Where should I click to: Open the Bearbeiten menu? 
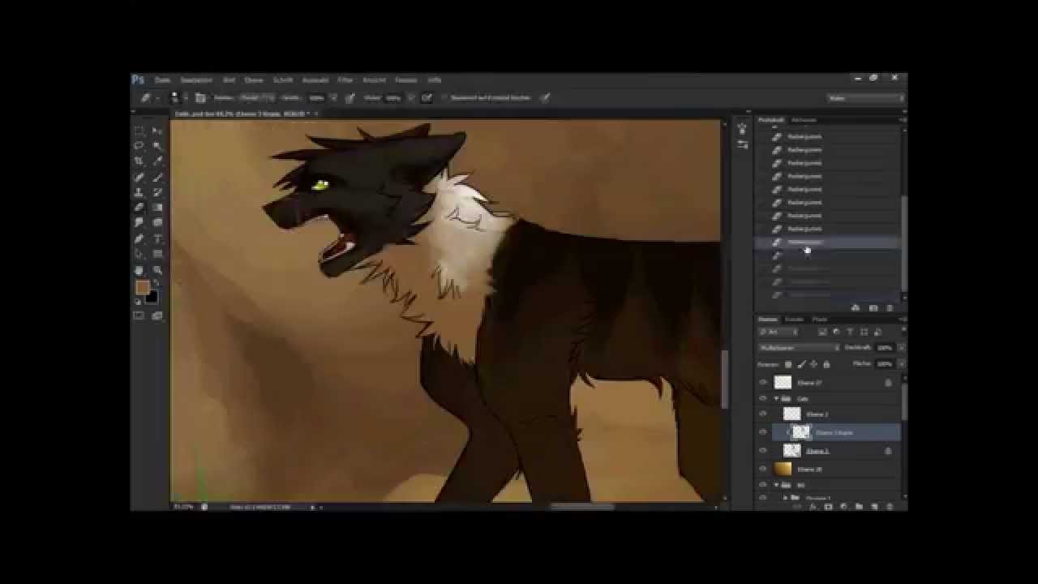[196, 80]
